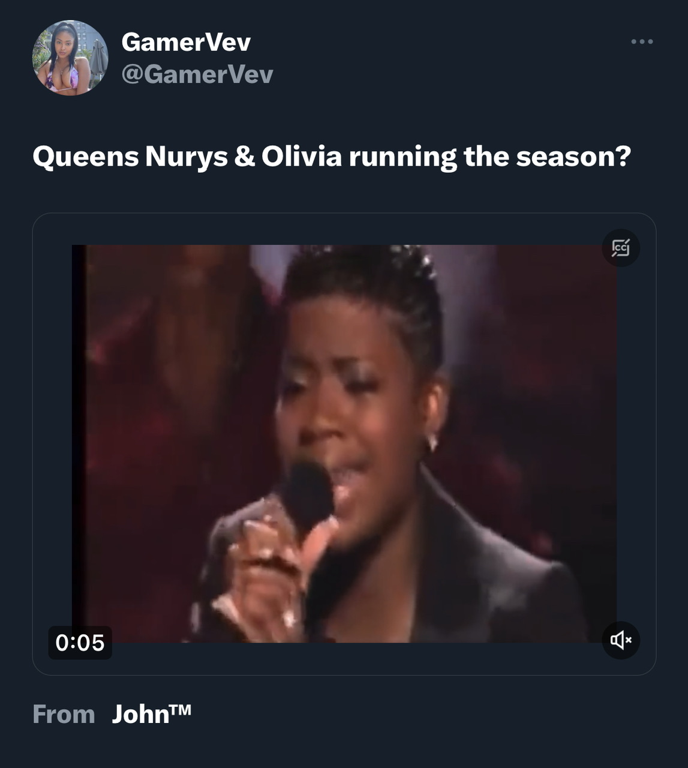Open the three-dot more options menu
688x768 pixels.
(x=642, y=41)
